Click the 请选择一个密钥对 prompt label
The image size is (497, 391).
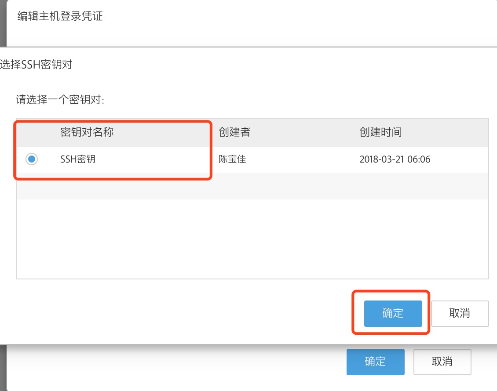pos(60,100)
